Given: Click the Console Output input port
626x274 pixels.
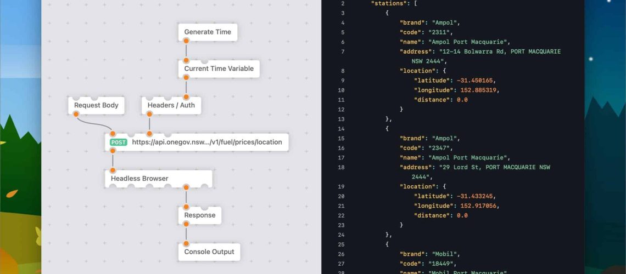Looking at the screenshot, I should 186,243.
